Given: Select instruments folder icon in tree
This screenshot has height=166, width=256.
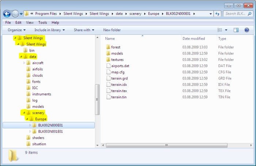Looking at the screenshot, I should (x=28, y=94).
